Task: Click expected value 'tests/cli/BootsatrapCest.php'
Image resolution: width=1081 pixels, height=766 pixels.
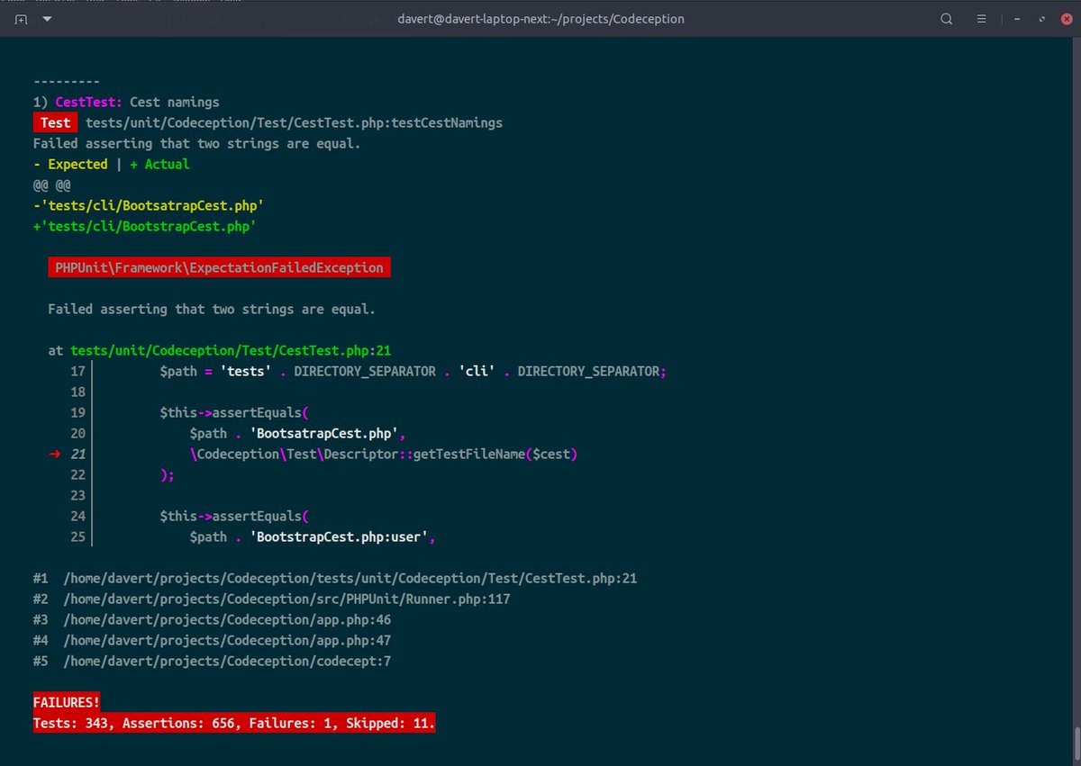Action: (149, 205)
